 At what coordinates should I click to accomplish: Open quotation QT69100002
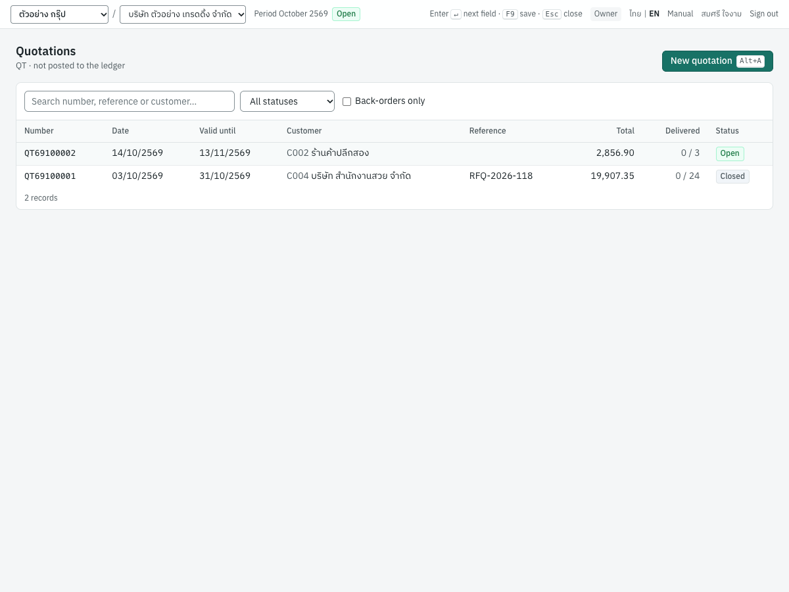click(50, 153)
